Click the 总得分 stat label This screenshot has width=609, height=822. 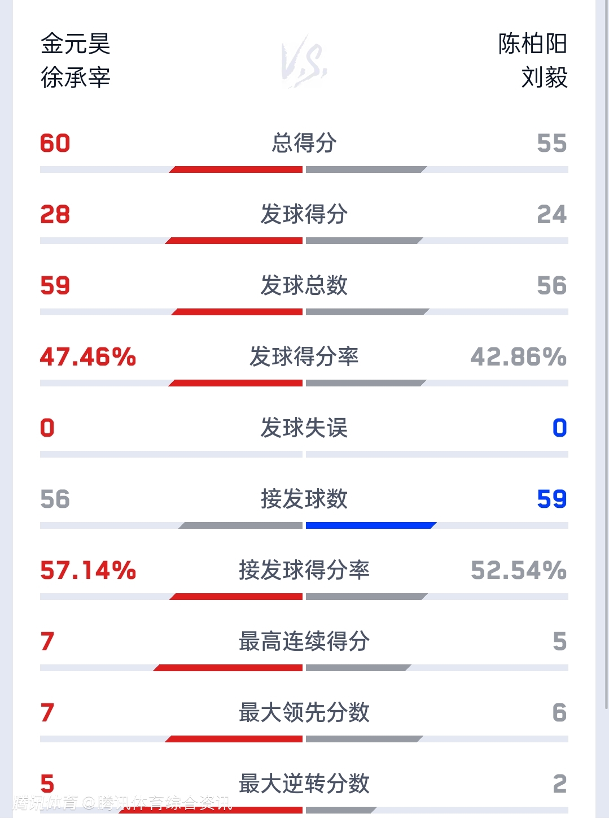[304, 143]
